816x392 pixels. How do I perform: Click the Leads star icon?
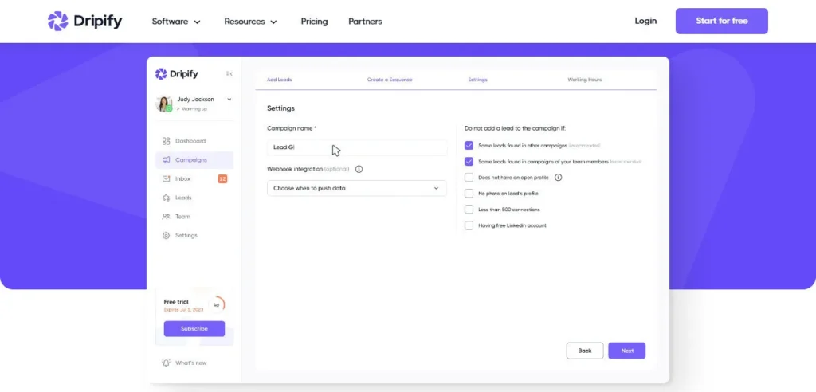[x=166, y=198]
